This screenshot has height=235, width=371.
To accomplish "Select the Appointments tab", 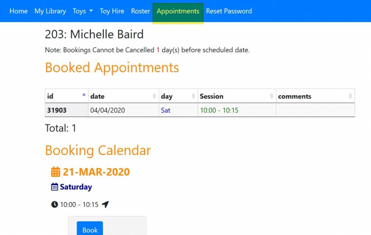I will (x=178, y=11).
